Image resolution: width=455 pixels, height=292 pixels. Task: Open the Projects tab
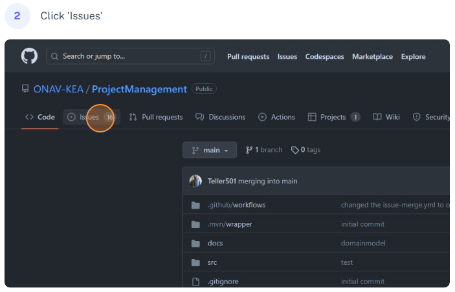334,117
